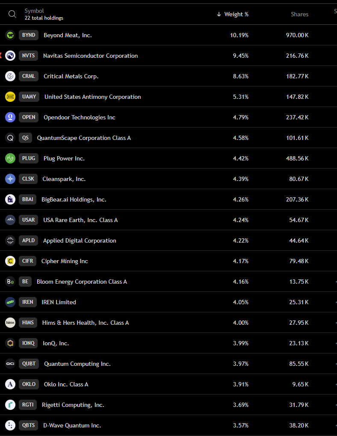Click the Applied Digital dotted logo
This screenshot has width=337, height=436.
[x=10, y=240]
